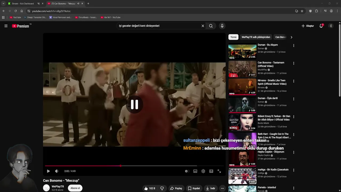341x192 pixels.
Task: Mute the Can Bonomo browser tab audio
Action: click(x=78, y=3)
